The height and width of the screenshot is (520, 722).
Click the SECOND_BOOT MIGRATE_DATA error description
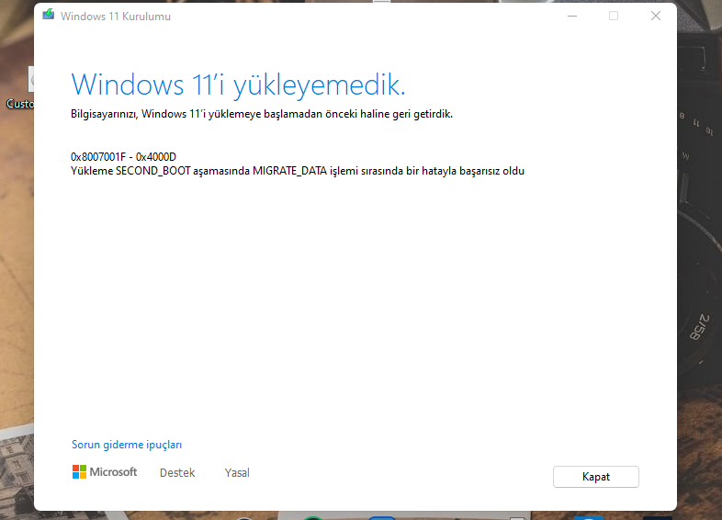point(298,171)
